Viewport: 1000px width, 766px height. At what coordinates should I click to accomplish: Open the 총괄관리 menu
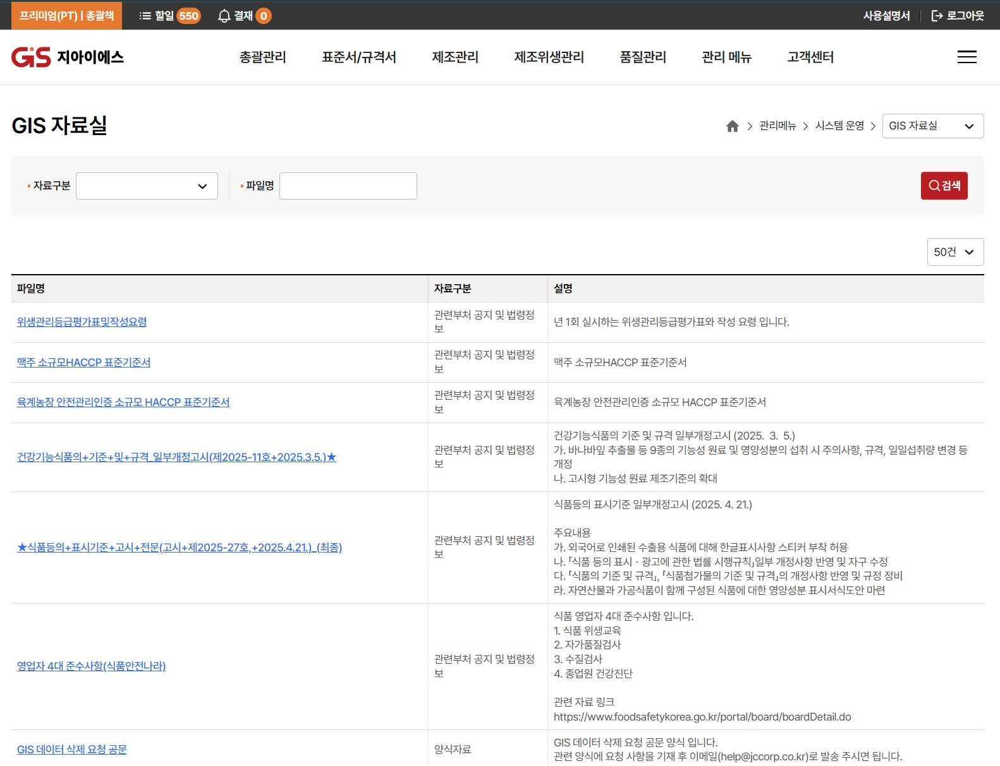point(262,57)
